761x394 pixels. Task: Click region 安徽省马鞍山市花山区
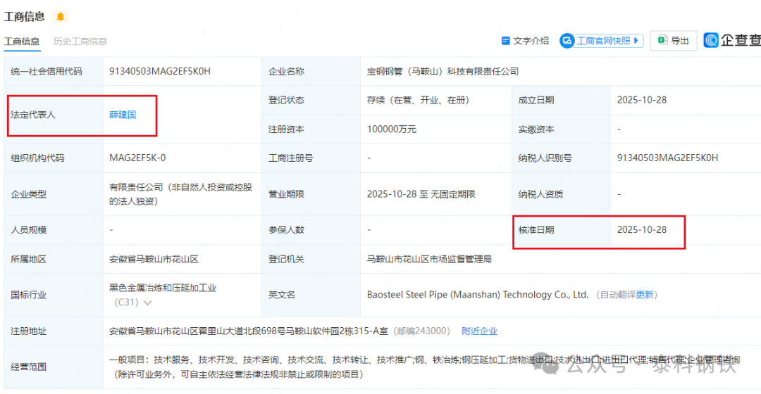pyautogui.click(x=154, y=260)
